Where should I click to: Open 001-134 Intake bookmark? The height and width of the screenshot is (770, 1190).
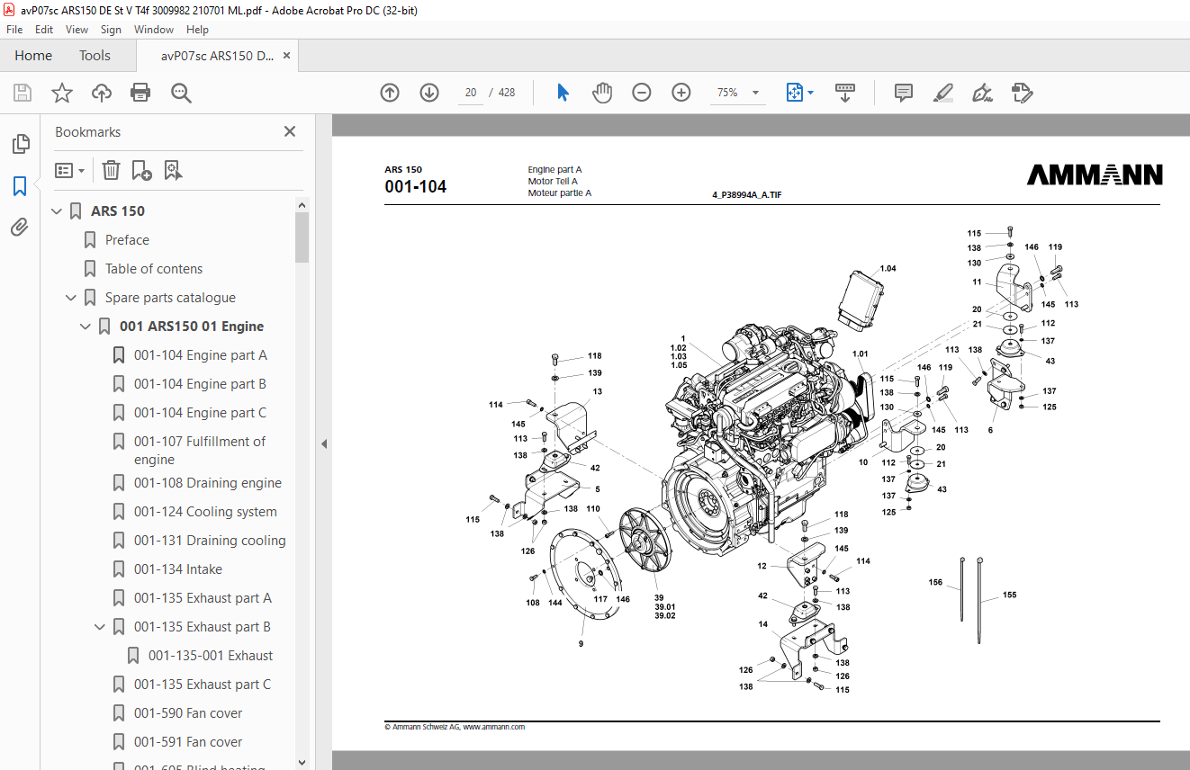click(178, 569)
